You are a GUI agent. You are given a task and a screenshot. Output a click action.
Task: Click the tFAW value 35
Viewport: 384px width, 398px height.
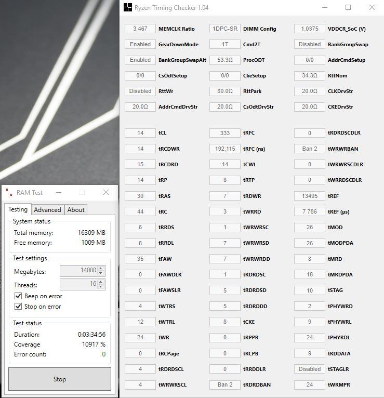140,259
